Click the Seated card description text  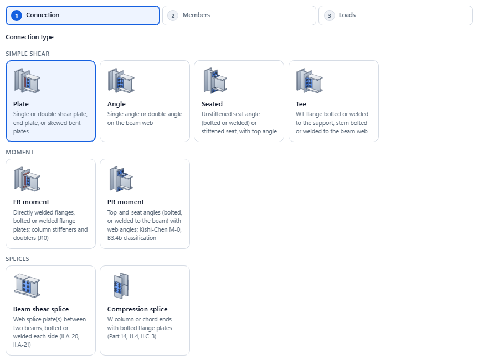(239, 123)
